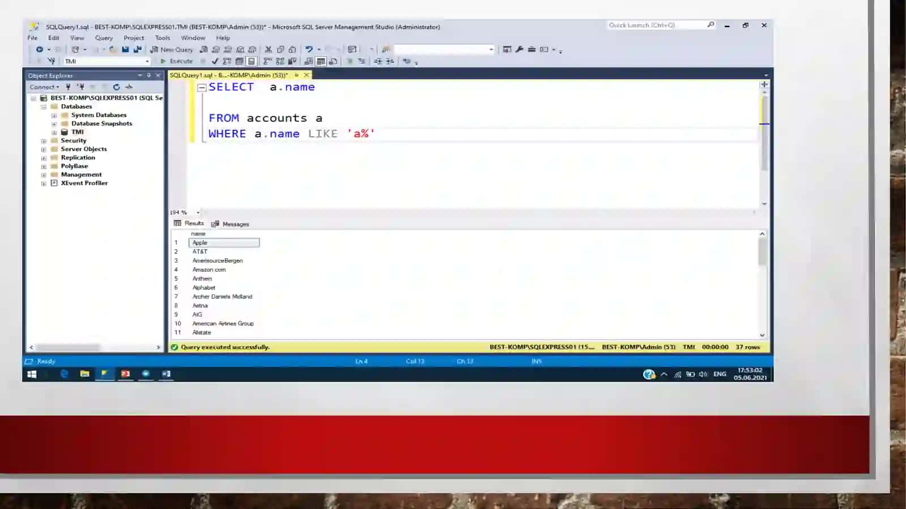Click the Save icon in toolbar

125,50
